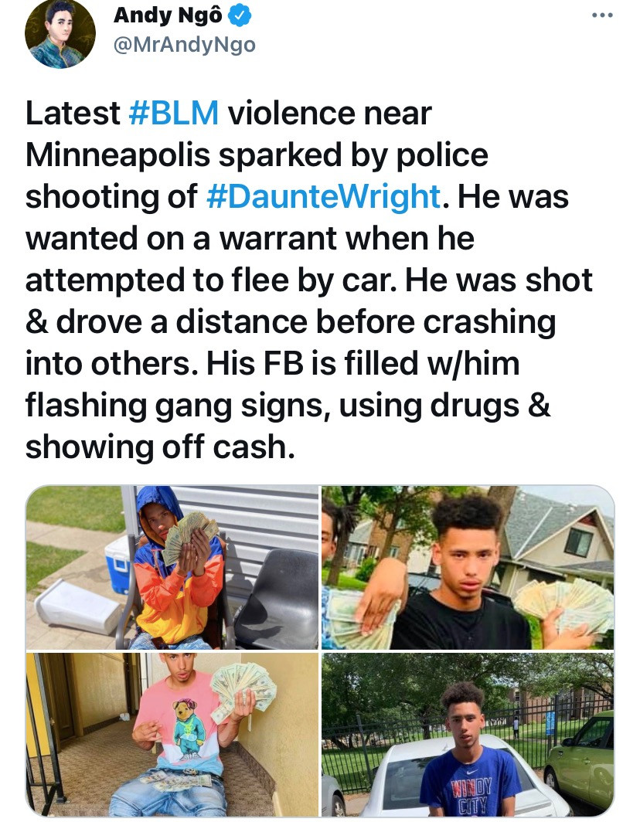Image resolution: width=640 pixels, height=822 pixels.
Task: Click the word Minneapolis in the tweet
Action: coord(117,155)
